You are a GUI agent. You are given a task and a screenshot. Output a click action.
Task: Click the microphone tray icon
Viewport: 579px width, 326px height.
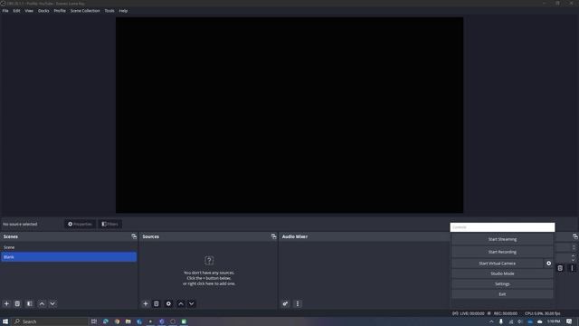[500, 321]
